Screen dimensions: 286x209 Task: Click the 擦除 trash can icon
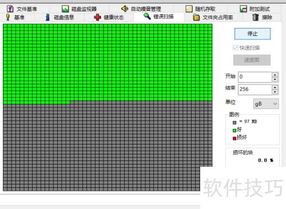click(x=255, y=17)
